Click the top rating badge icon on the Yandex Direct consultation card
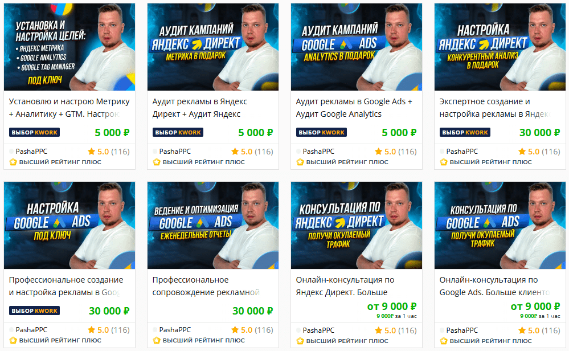The height and width of the screenshot is (351, 569). 300,341
